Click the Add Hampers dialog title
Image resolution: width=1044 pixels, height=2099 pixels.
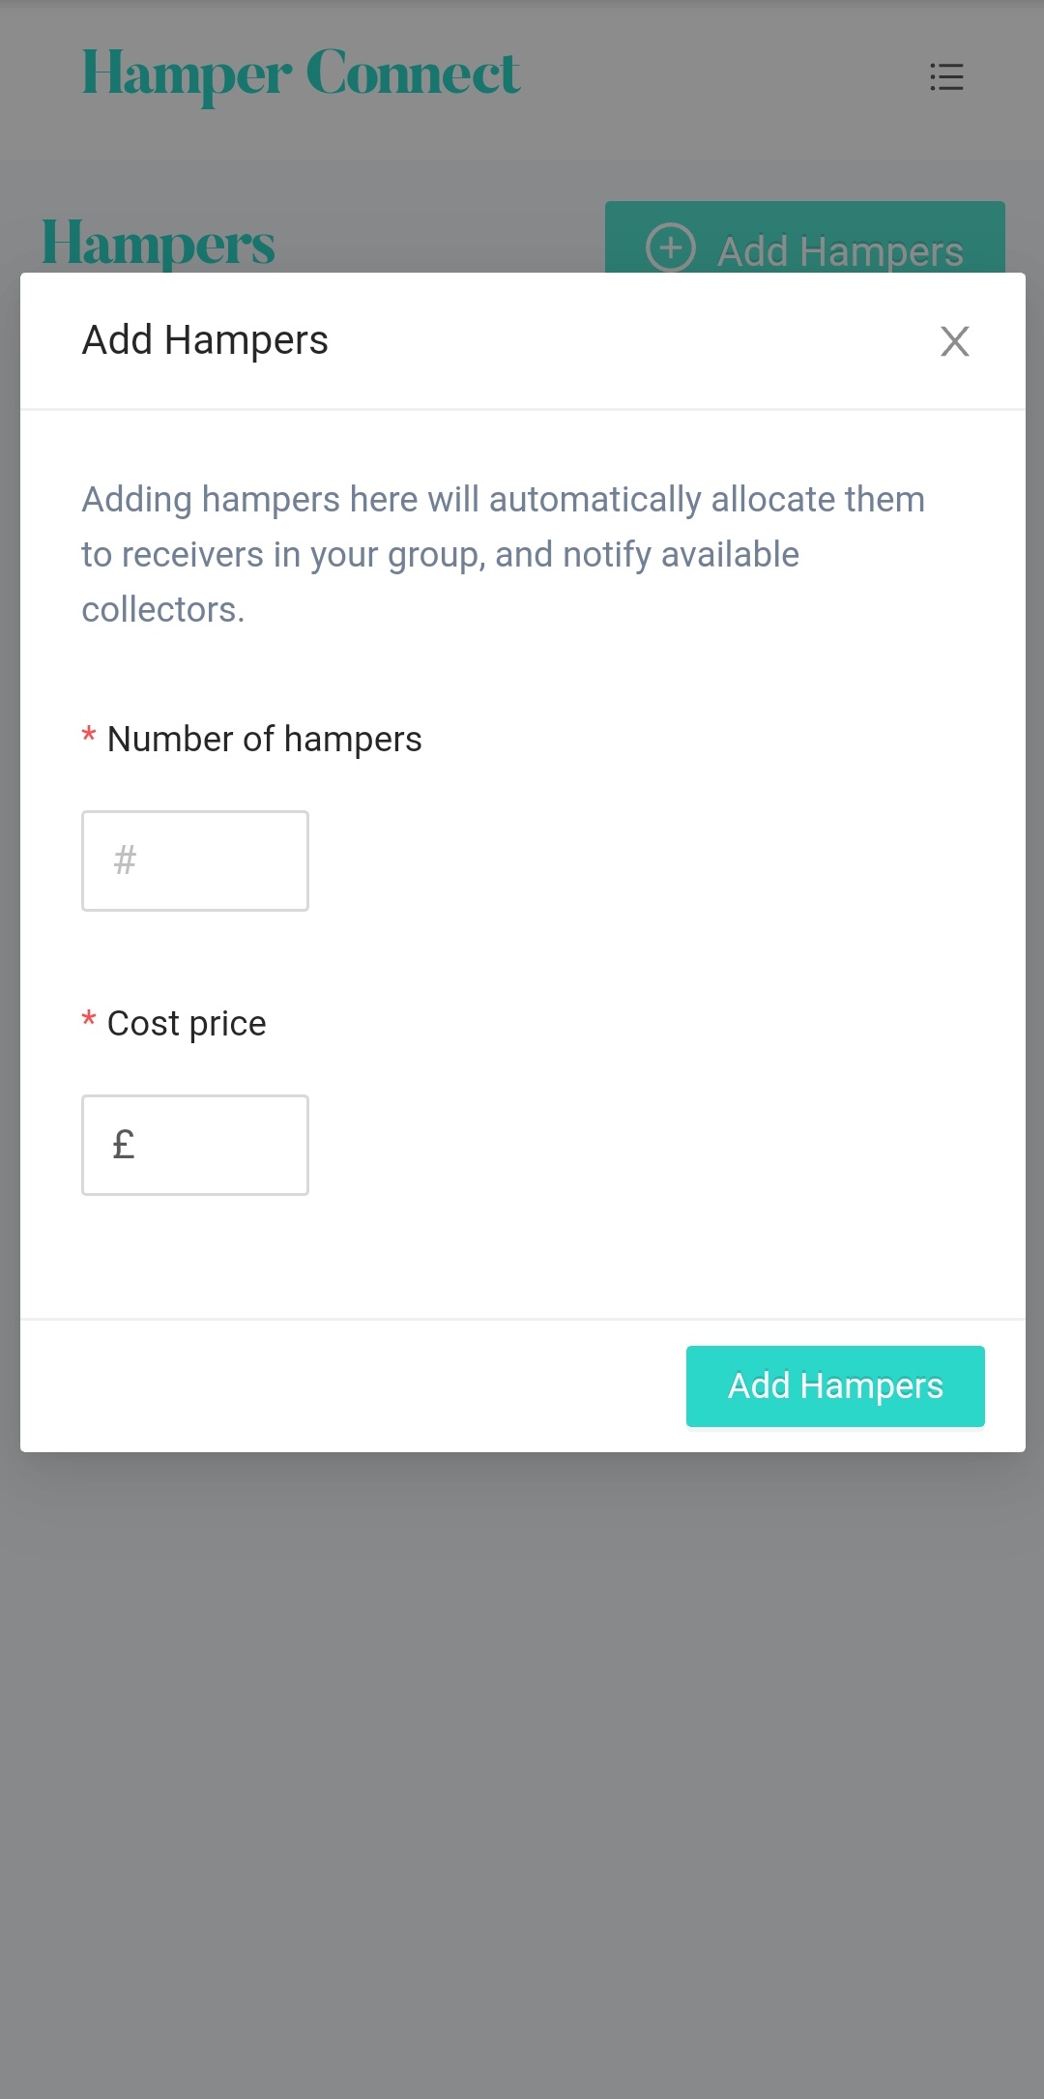205,340
